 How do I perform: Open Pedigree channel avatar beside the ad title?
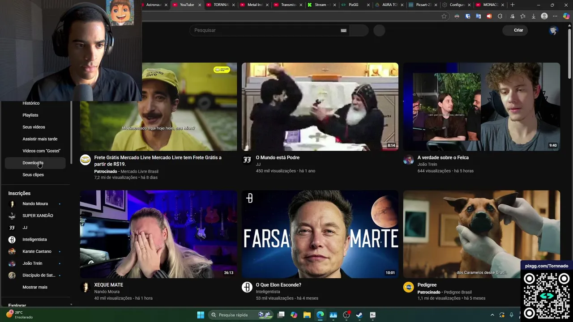pyautogui.click(x=408, y=287)
